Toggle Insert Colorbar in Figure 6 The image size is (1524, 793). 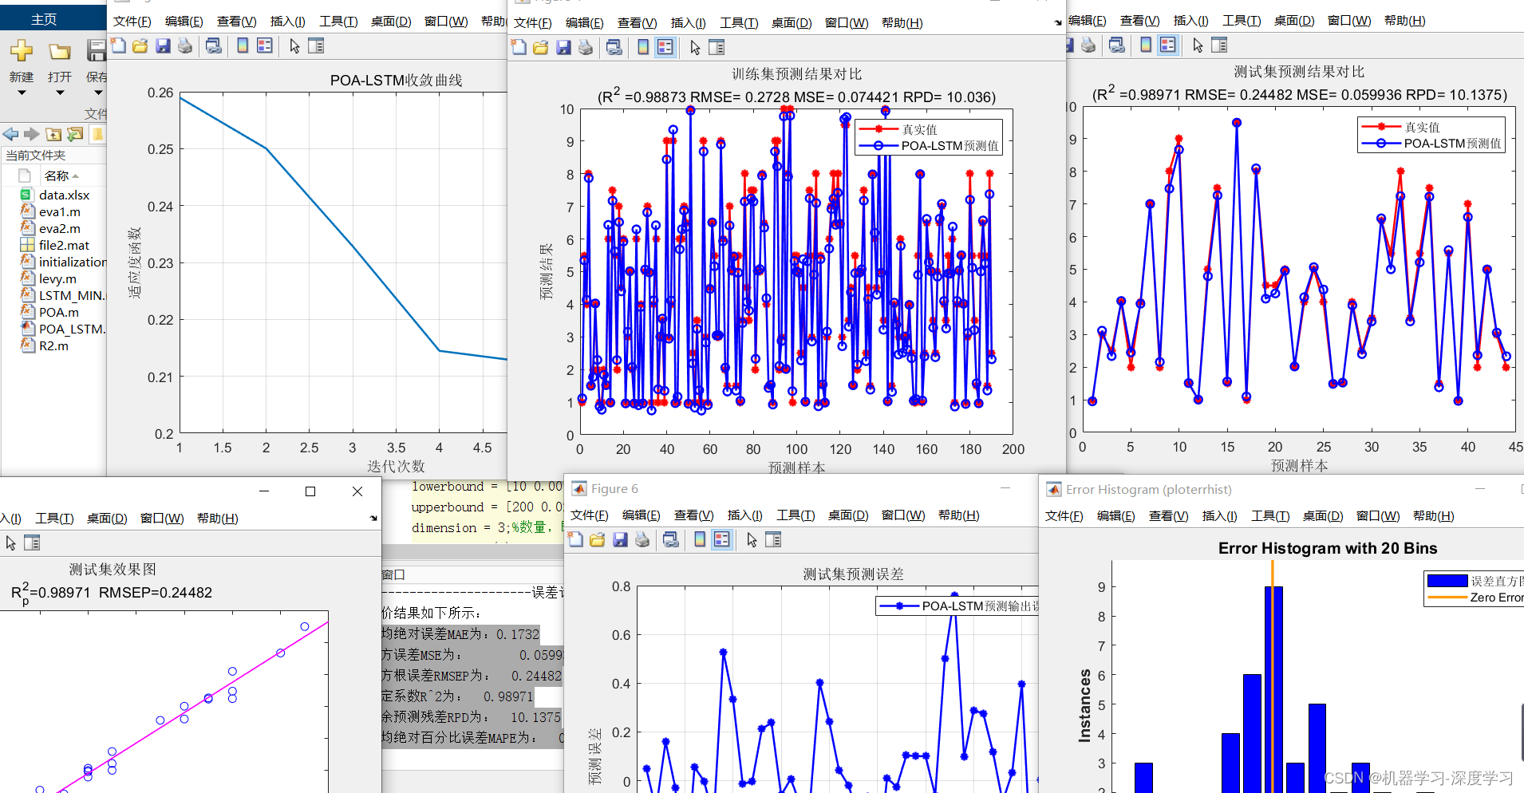coord(700,539)
